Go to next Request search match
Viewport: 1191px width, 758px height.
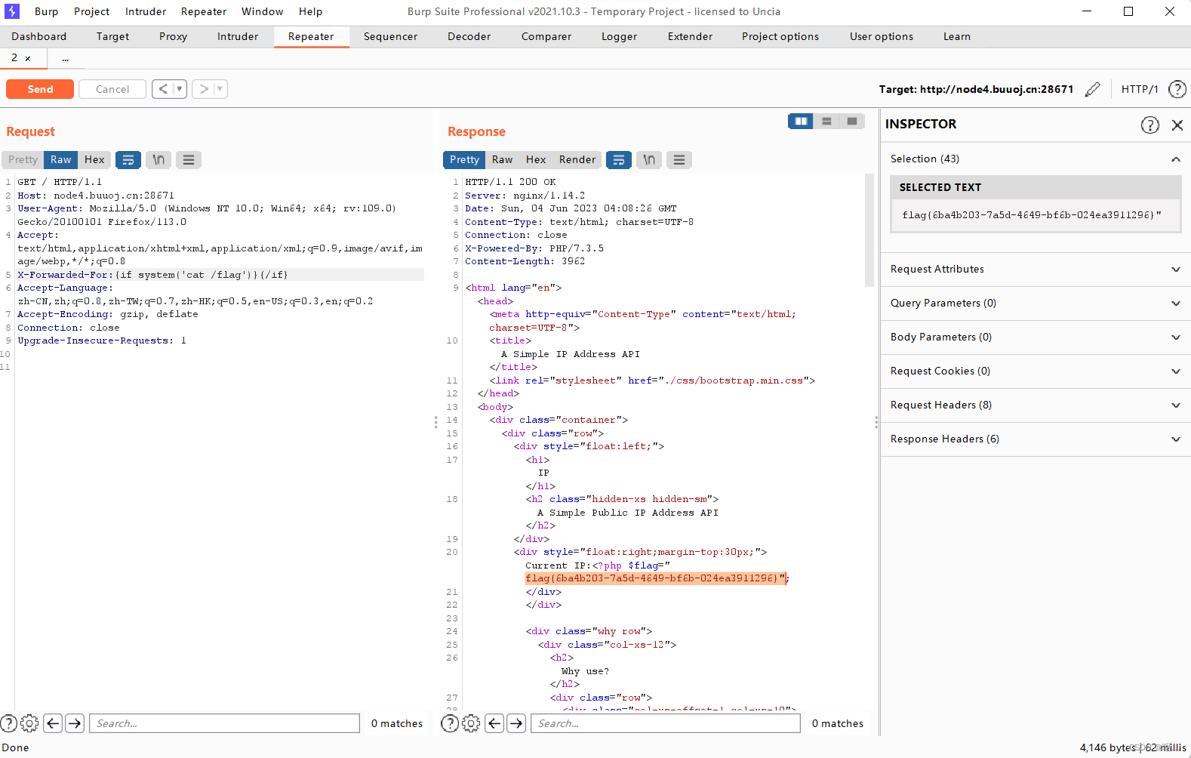pyautogui.click(x=75, y=723)
